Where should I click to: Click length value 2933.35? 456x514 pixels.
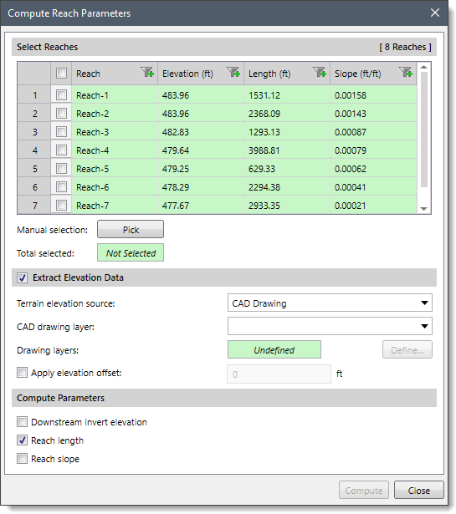point(264,206)
